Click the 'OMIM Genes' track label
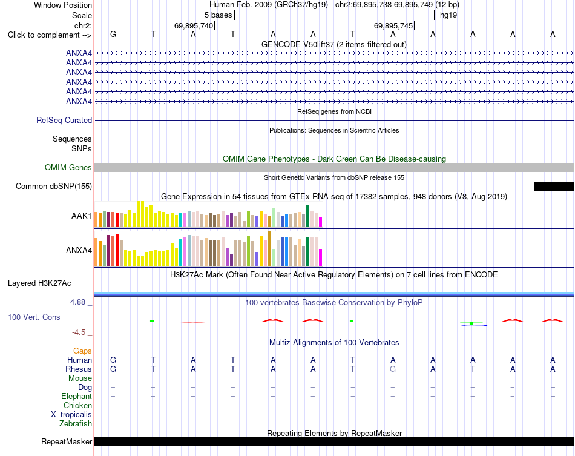The width and height of the screenshot is (575, 456). click(68, 167)
